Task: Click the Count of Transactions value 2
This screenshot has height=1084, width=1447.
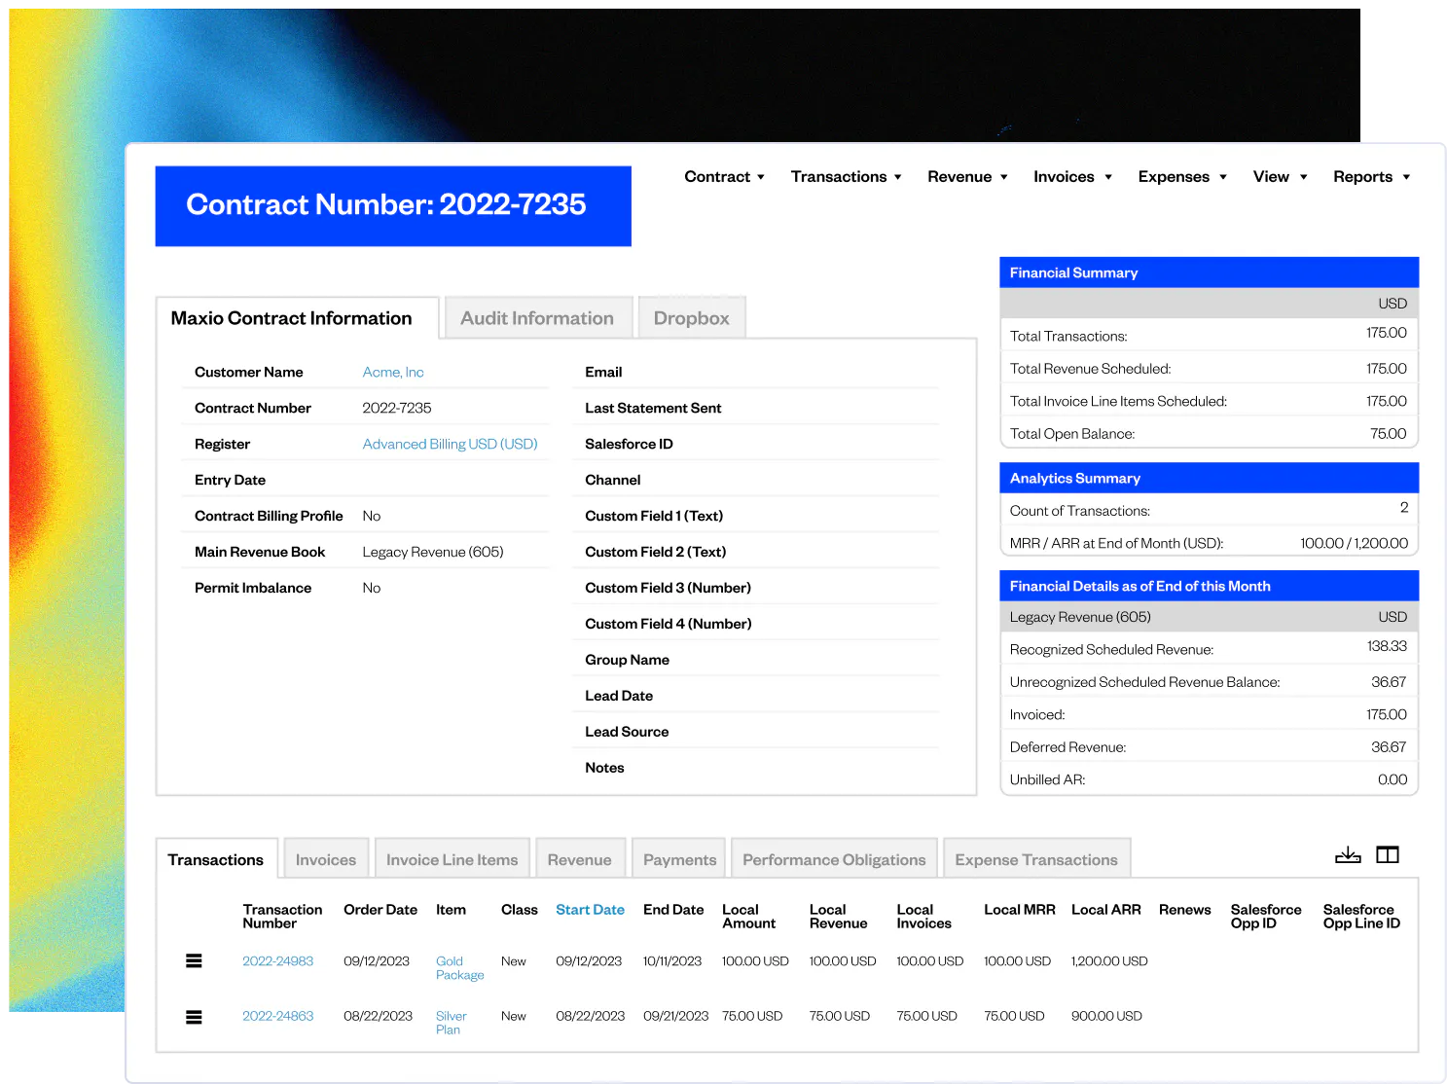Action: coord(1404,508)
